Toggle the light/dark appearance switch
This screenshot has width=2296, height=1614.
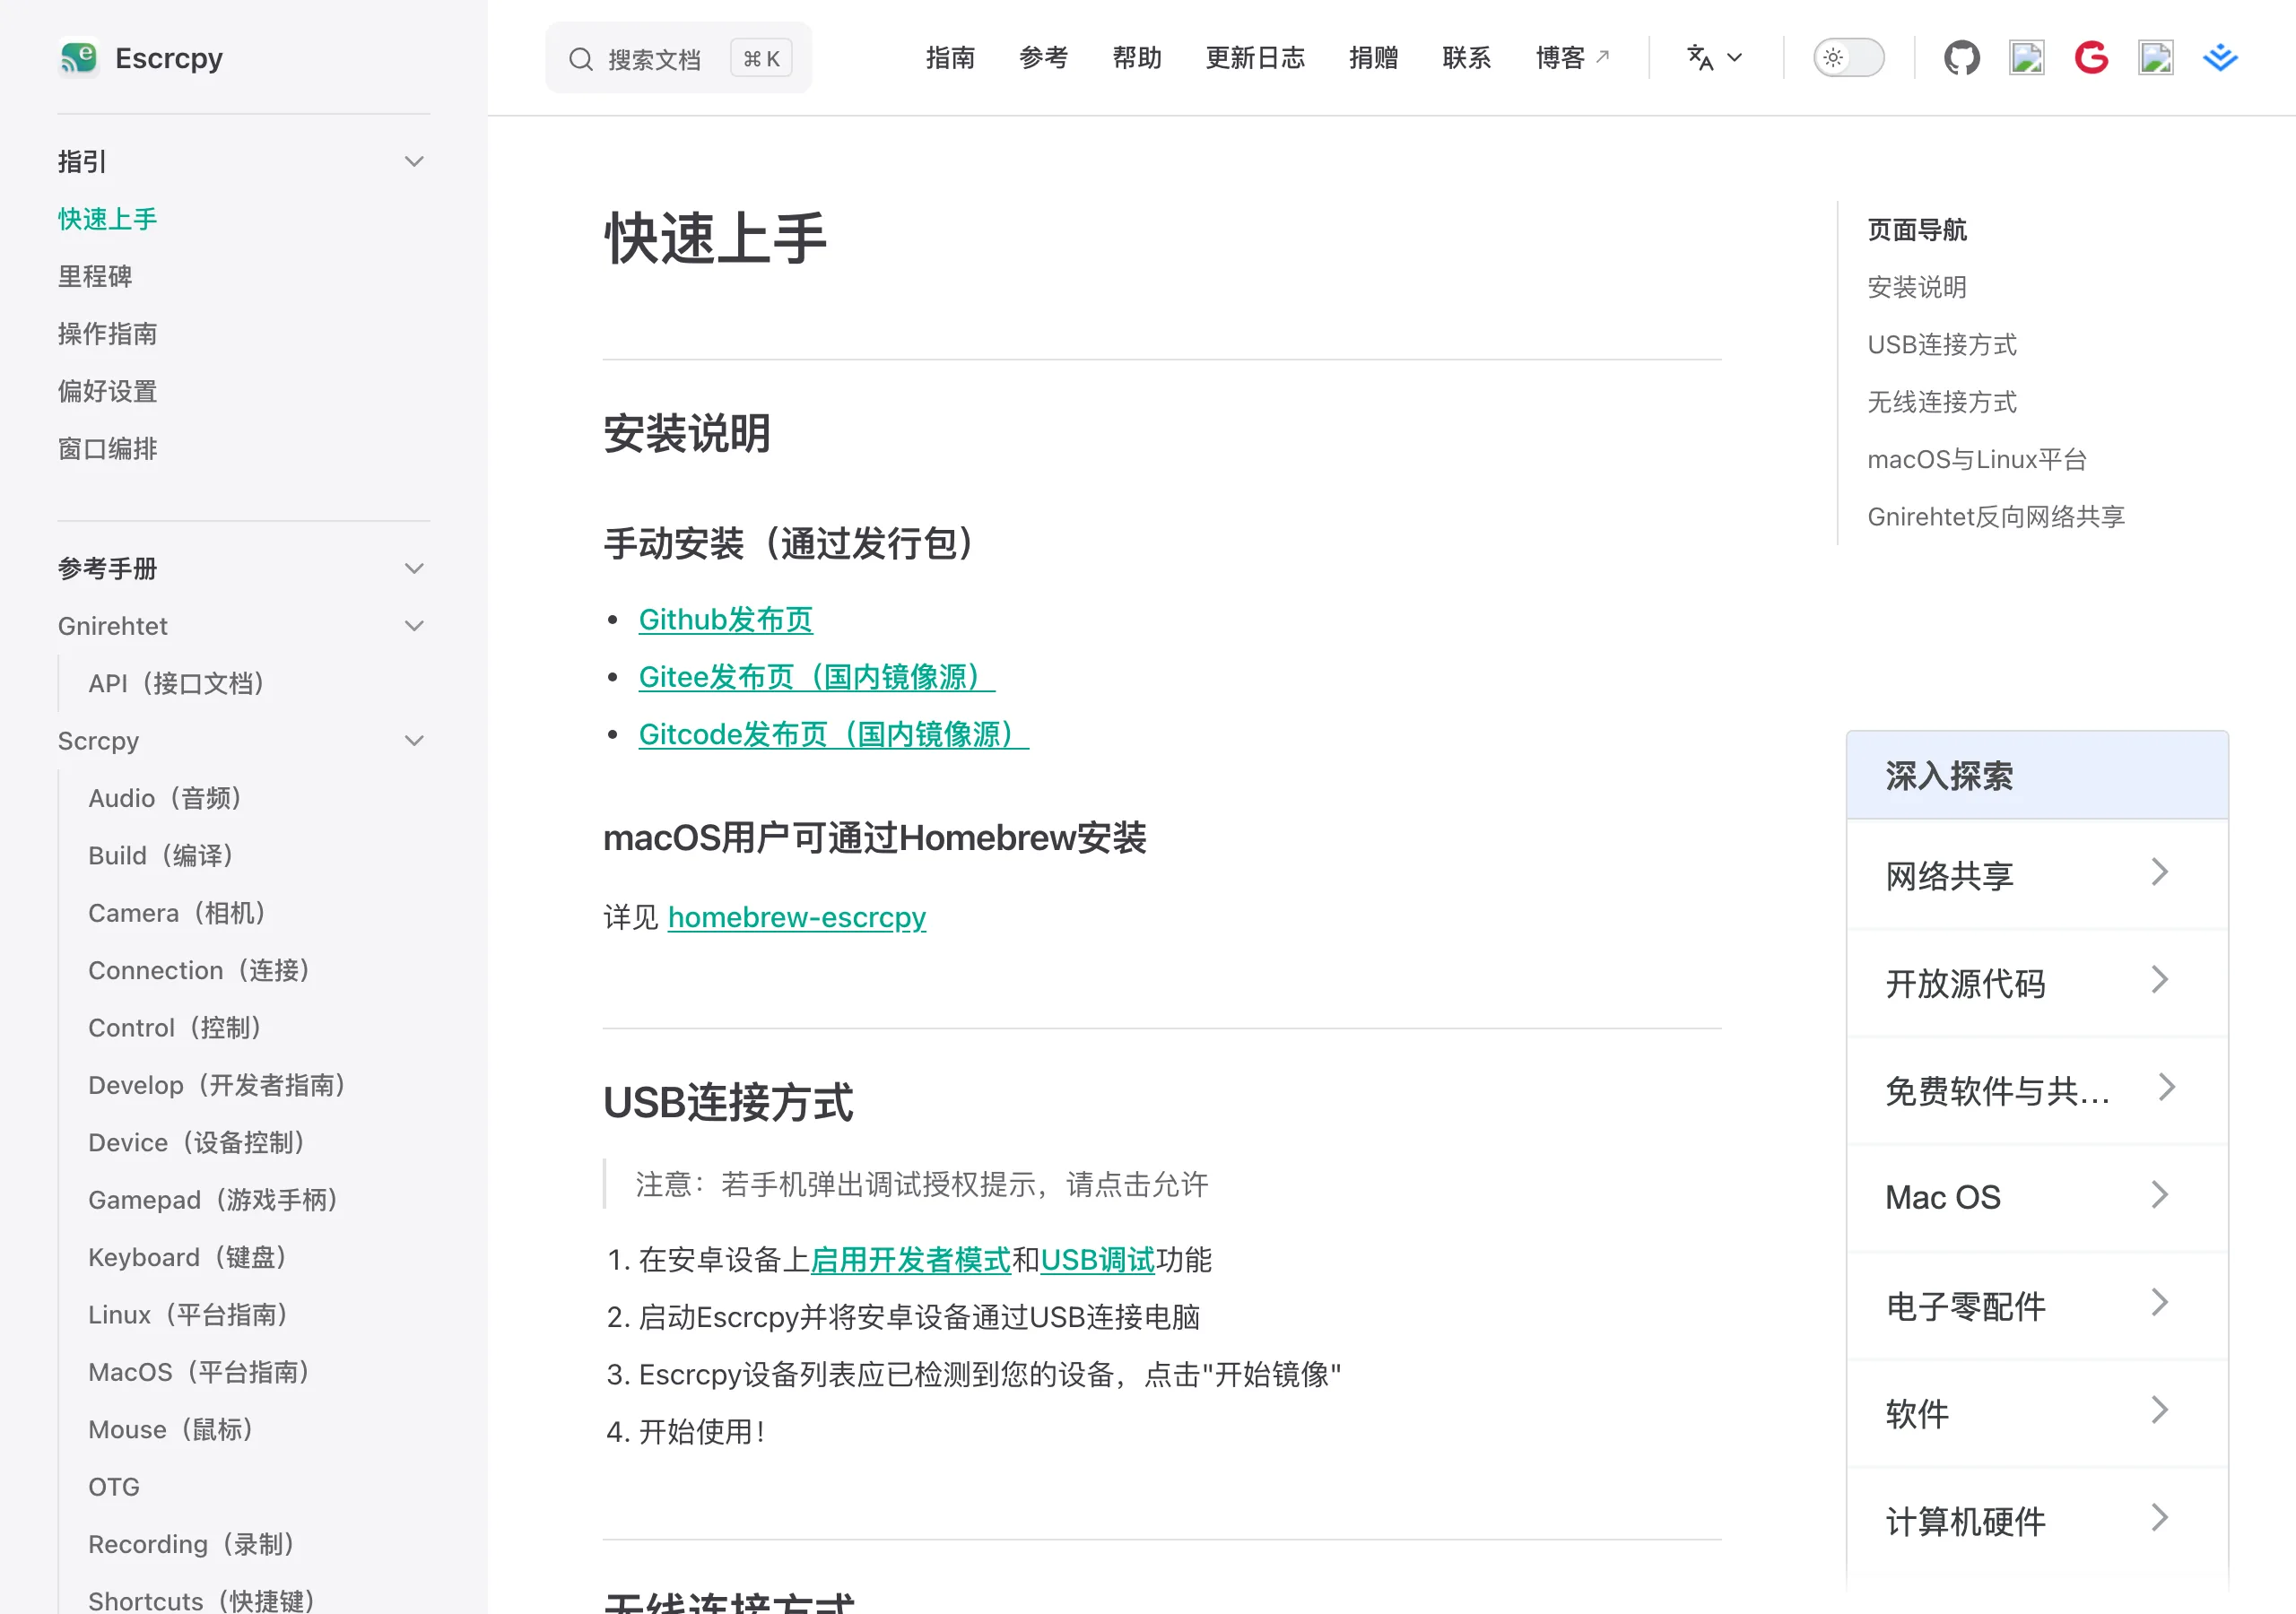pyautogui.click(x=1849, y=58)
